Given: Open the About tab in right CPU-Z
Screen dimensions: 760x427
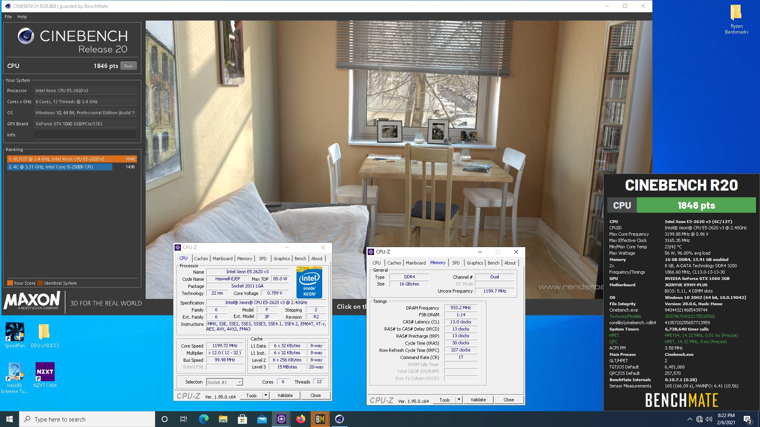Looking at the screenshot, I should pyautogui.click(x=510, y=263).
